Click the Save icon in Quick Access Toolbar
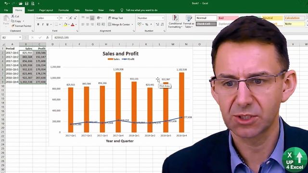 (x=26, y=3)
